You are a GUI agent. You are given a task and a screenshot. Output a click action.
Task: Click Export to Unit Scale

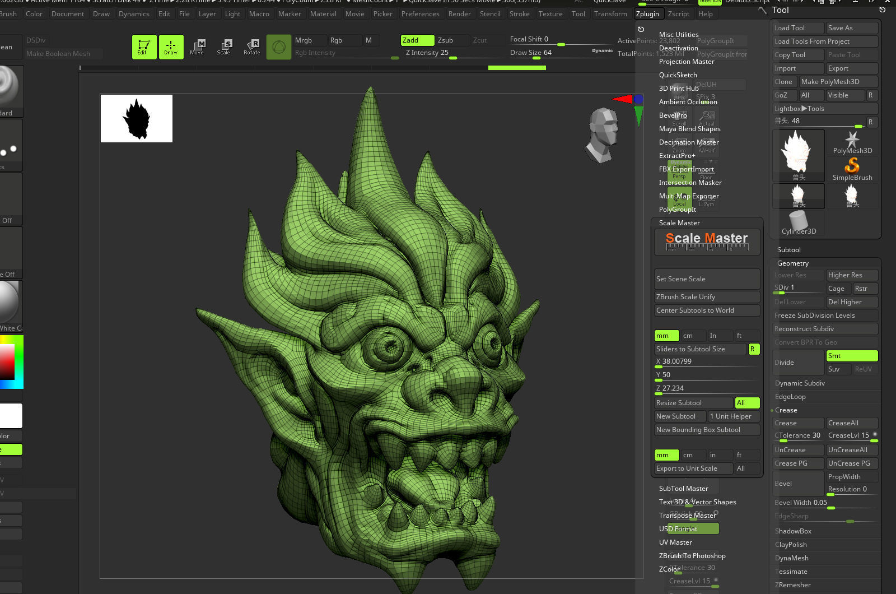[x=694, y=468]
